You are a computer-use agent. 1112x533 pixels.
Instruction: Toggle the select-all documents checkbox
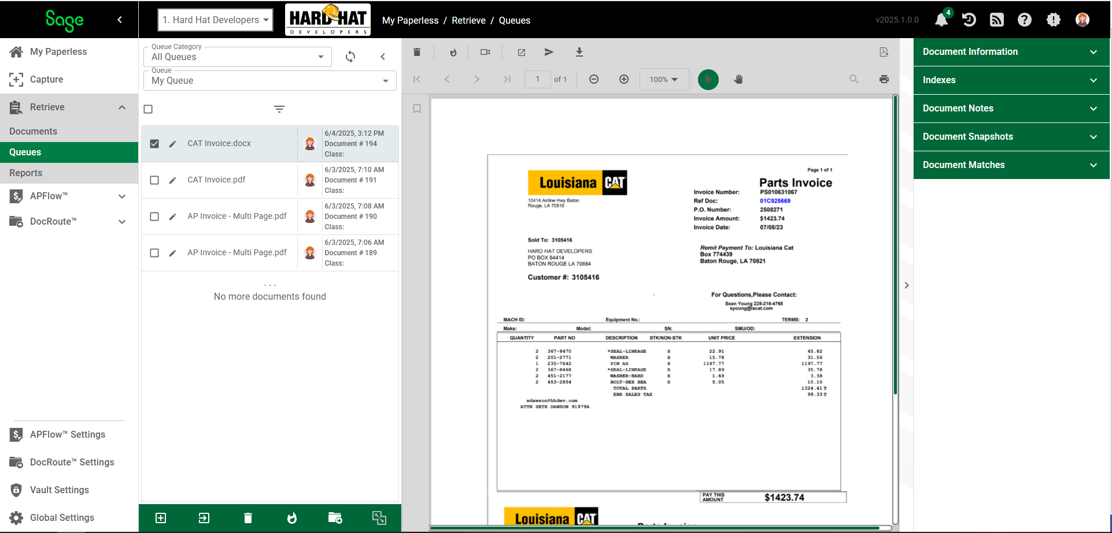148,109
